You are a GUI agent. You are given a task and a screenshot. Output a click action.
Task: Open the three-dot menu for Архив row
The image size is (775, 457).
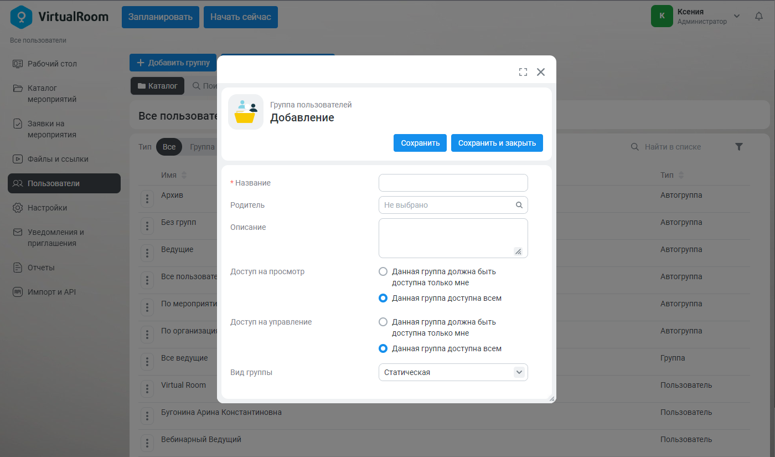click(147, 199)
